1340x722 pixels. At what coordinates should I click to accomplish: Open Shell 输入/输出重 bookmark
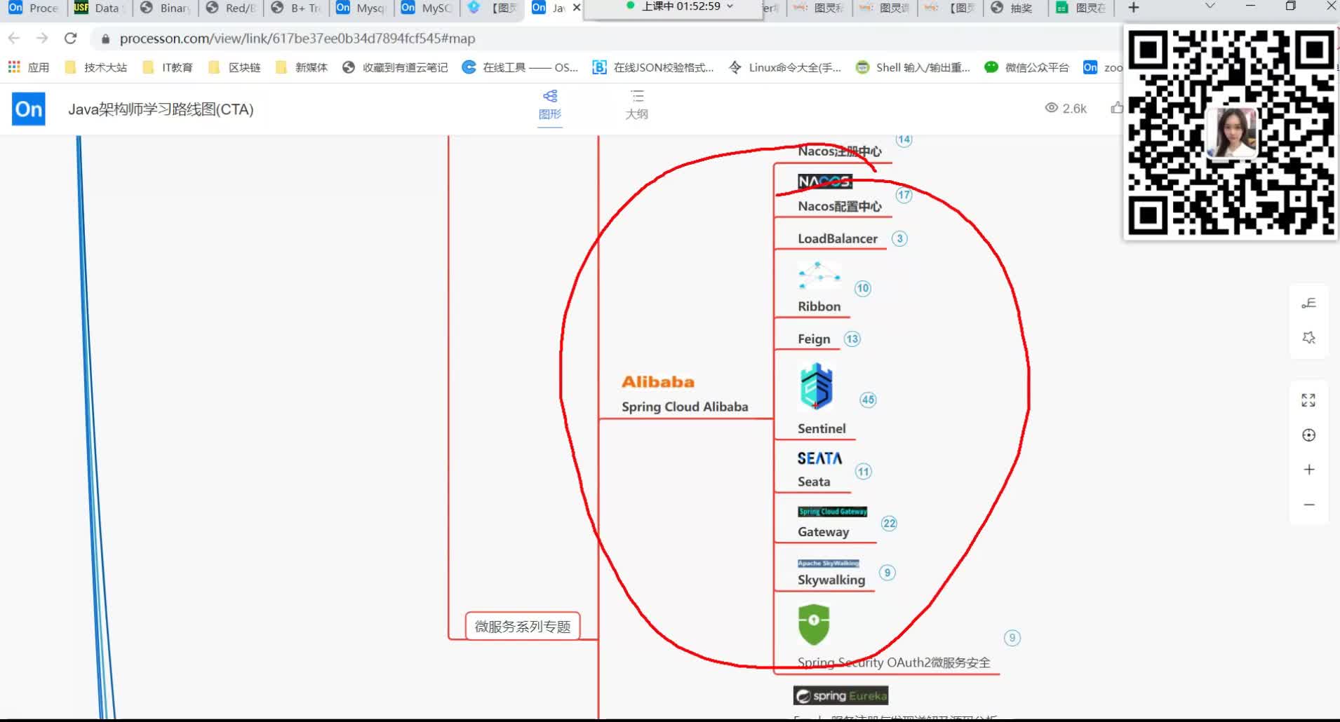[x=913, y=67]
